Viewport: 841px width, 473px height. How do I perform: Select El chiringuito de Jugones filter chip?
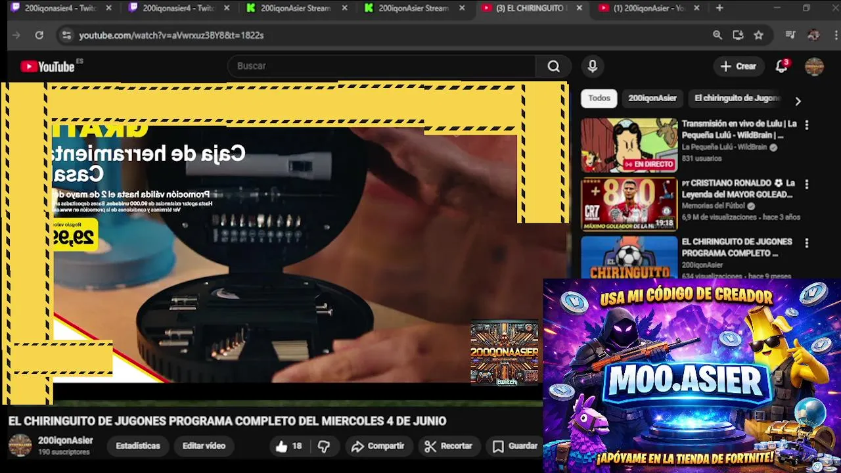click(736, 98)
